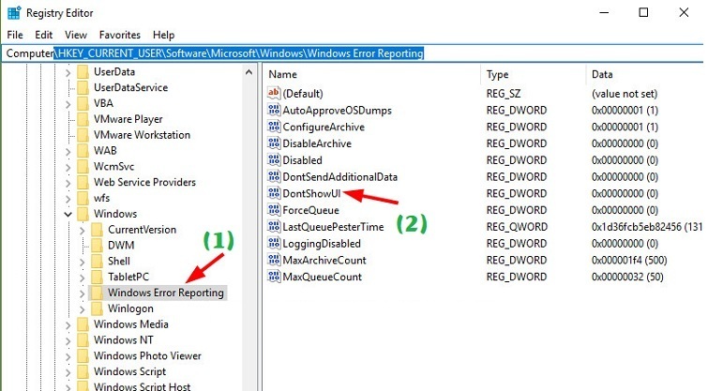Select the DisableArchive DWORD icon
The height and width of the screenshot is (391, 708).
click(x=274, y=143)
